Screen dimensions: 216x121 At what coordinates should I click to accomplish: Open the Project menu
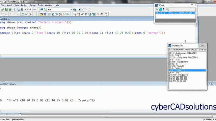24,5
